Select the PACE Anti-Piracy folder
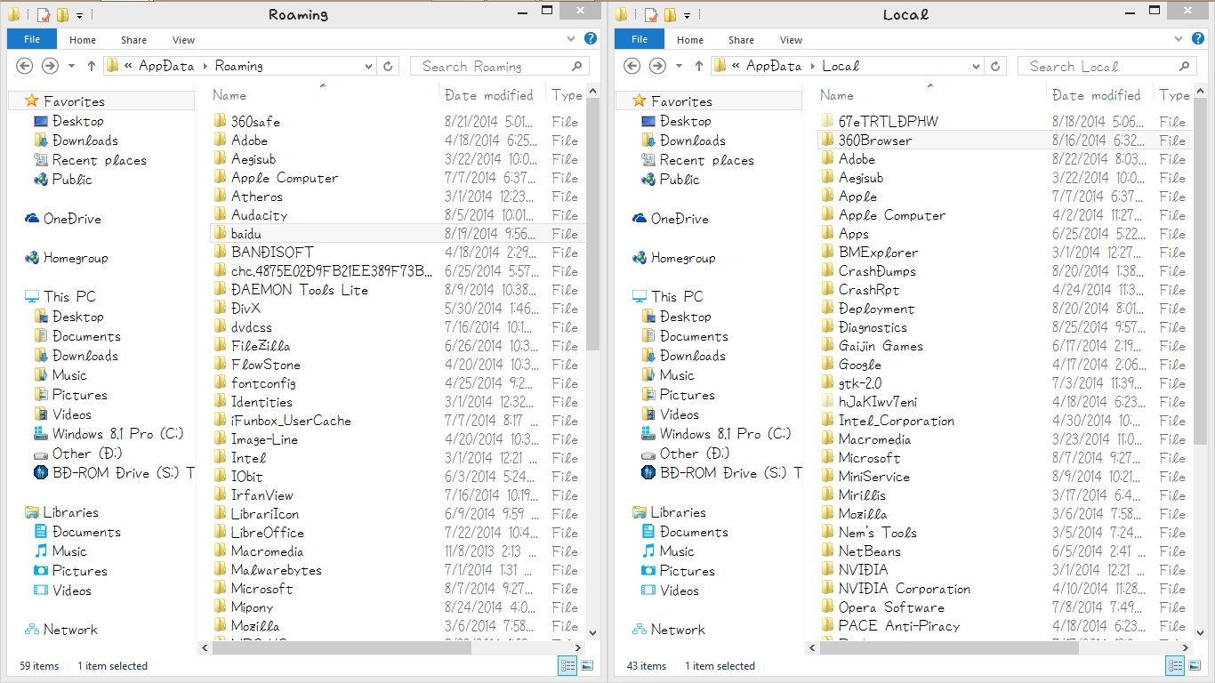Screen dimensions: 1215x683 point(899,626)
